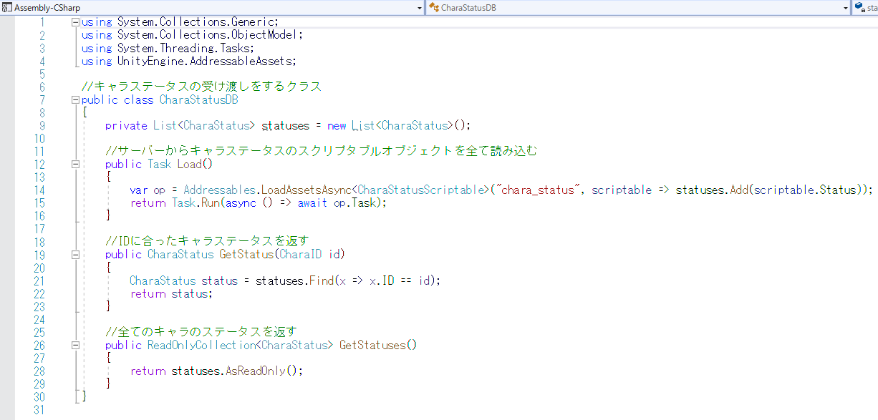Collapse the Load() method block
This screenshot has width=878, height=420.
pos(75,164)
